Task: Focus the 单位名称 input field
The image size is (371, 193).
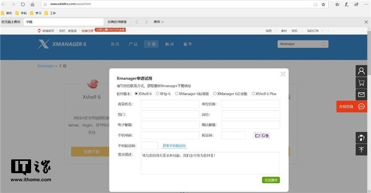Action: 251,104
